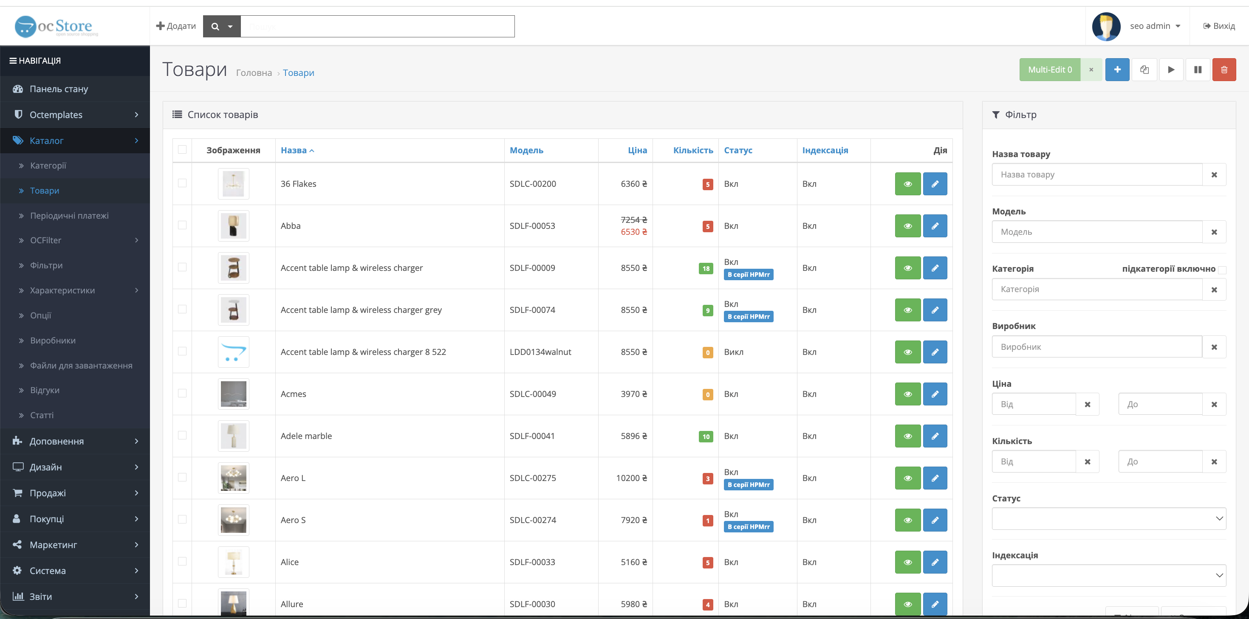Expand the Octemplates menu
Viewport: 1249px width, 619px height.
[75, 115]
